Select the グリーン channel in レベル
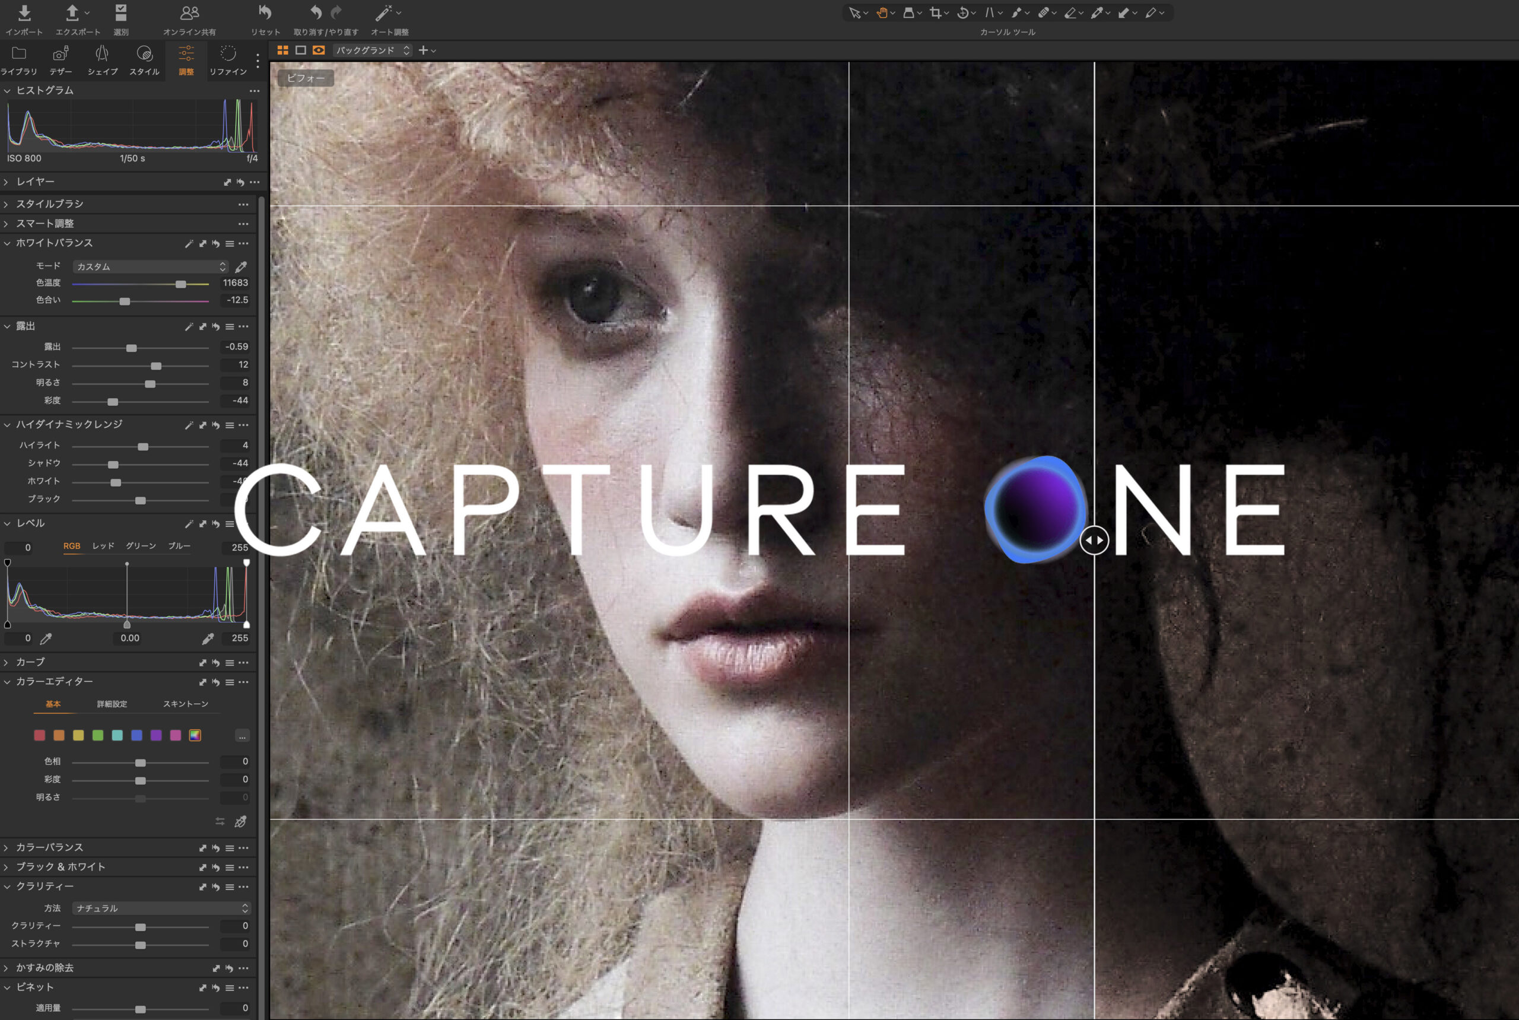Screen dimensions: 1519x1020 click(x=141, y=546)
